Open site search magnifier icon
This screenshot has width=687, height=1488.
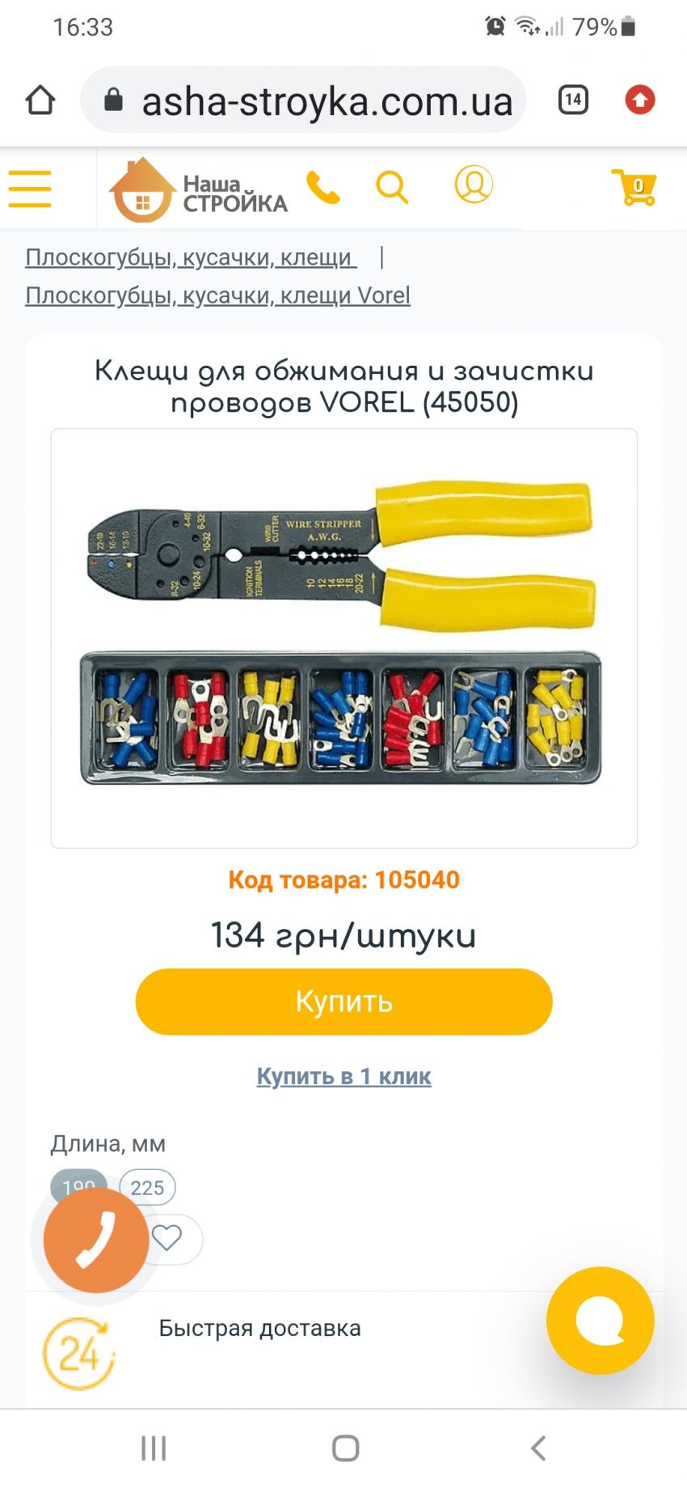pos(393,188)
